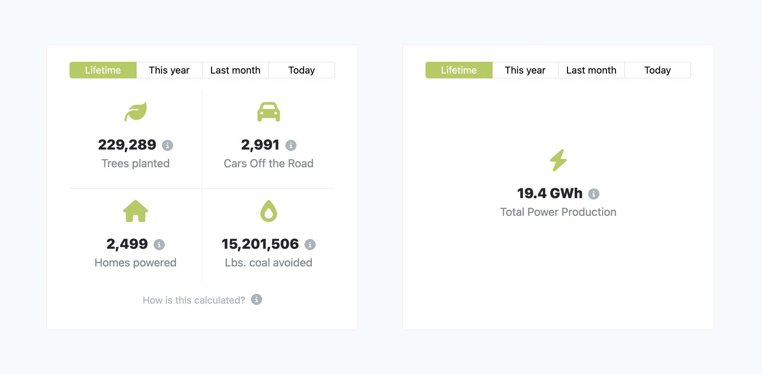
Task: Click the green house icon
Action: pyautogui.click(x=136, y=211)
